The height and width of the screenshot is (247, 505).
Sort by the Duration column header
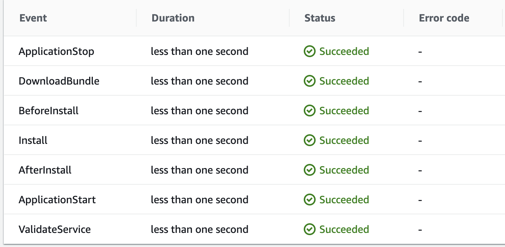click(x=173, y=18)
